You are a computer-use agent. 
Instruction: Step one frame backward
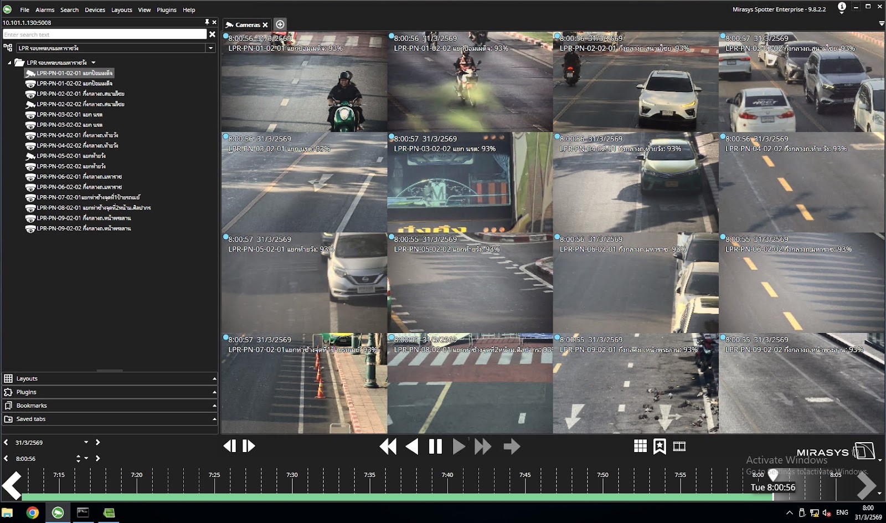230,446
